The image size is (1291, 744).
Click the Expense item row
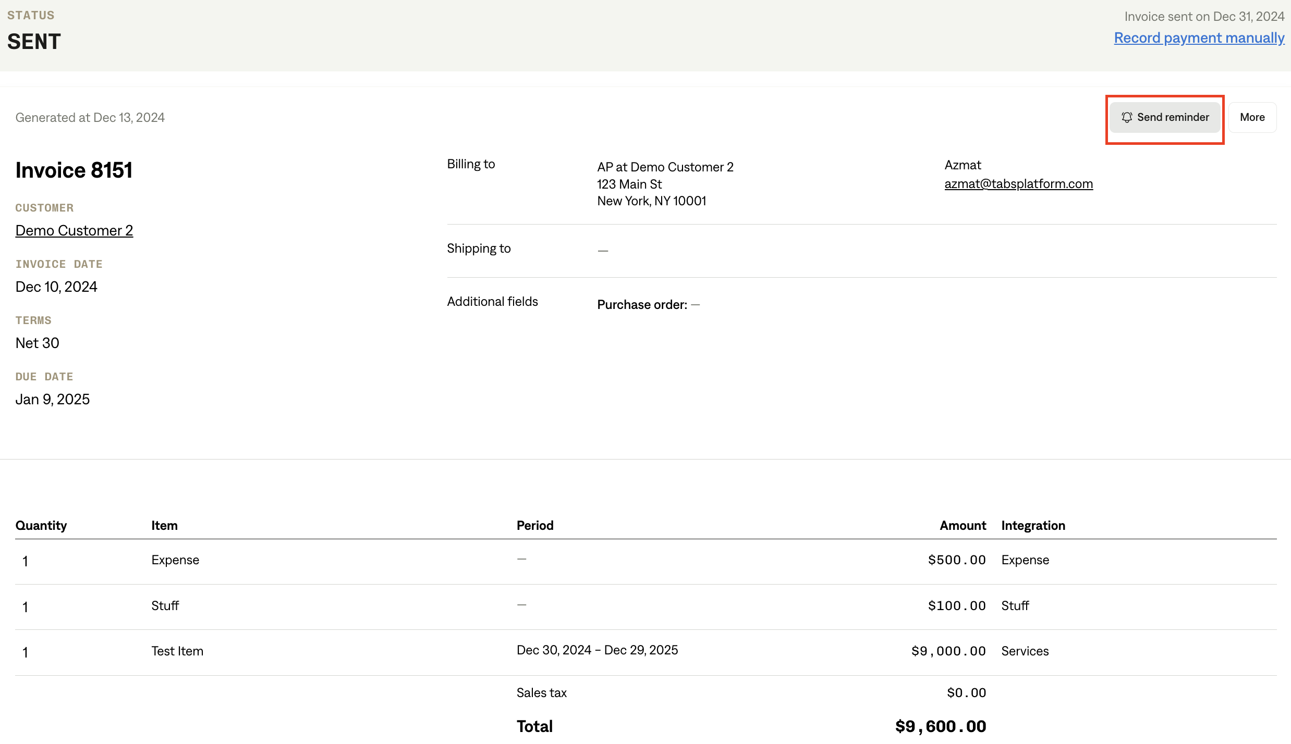point(175,560)
